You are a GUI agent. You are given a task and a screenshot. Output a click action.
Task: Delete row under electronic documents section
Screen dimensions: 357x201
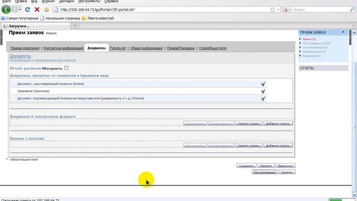249,123
